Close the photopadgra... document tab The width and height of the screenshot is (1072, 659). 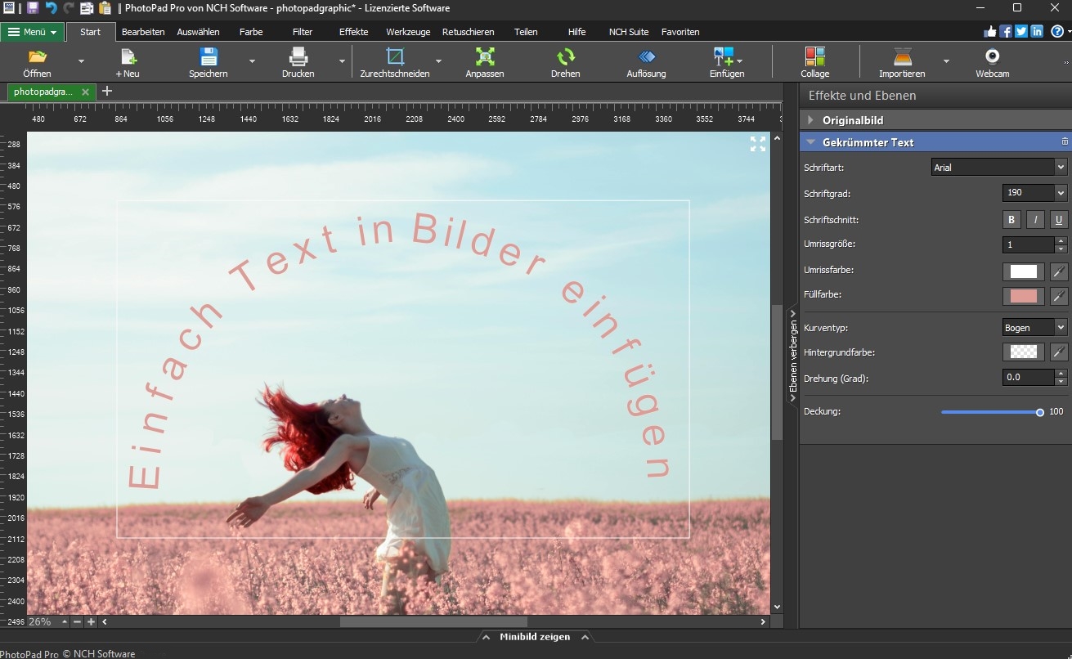coord(85,92)
